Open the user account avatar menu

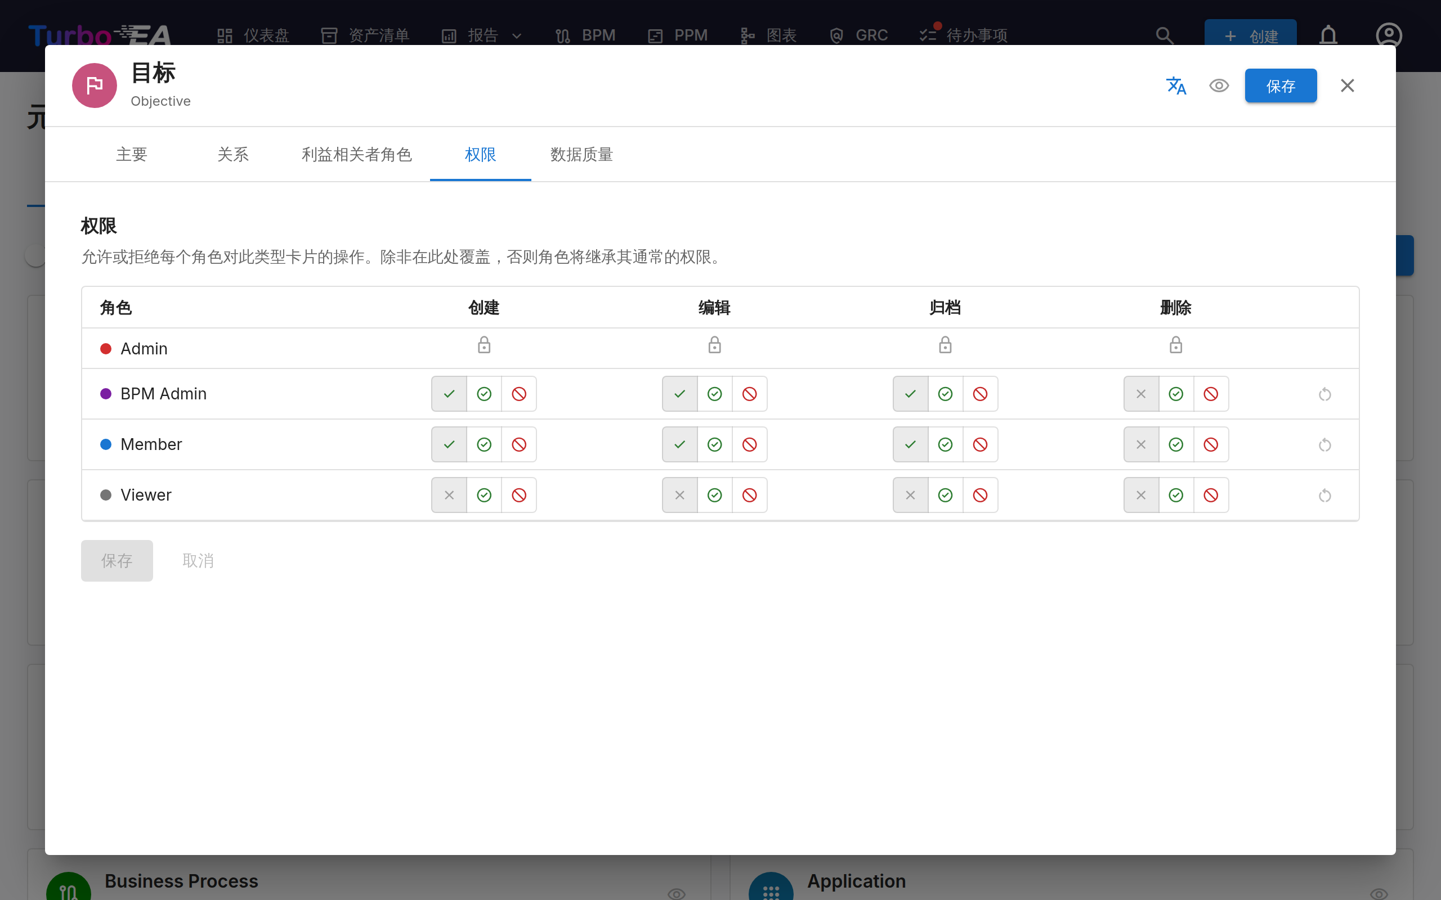1389,35
